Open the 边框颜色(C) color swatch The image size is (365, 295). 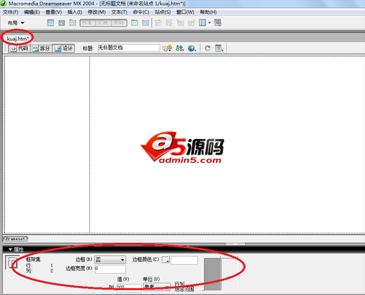click(165, 259)
